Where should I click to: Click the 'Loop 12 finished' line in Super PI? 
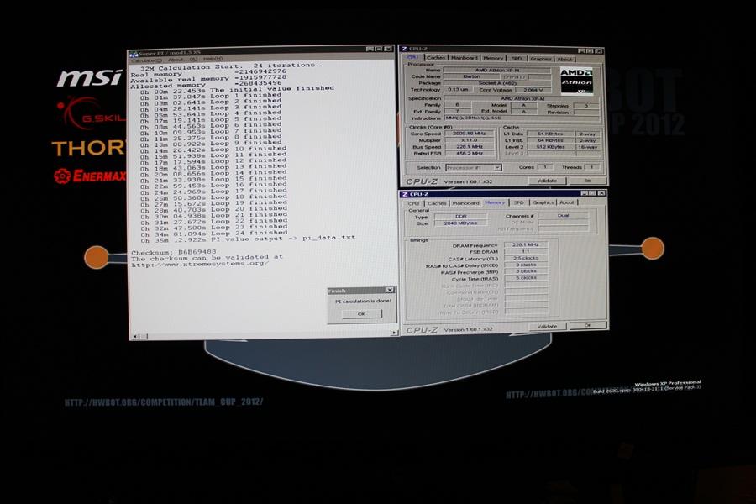[213, 160]
